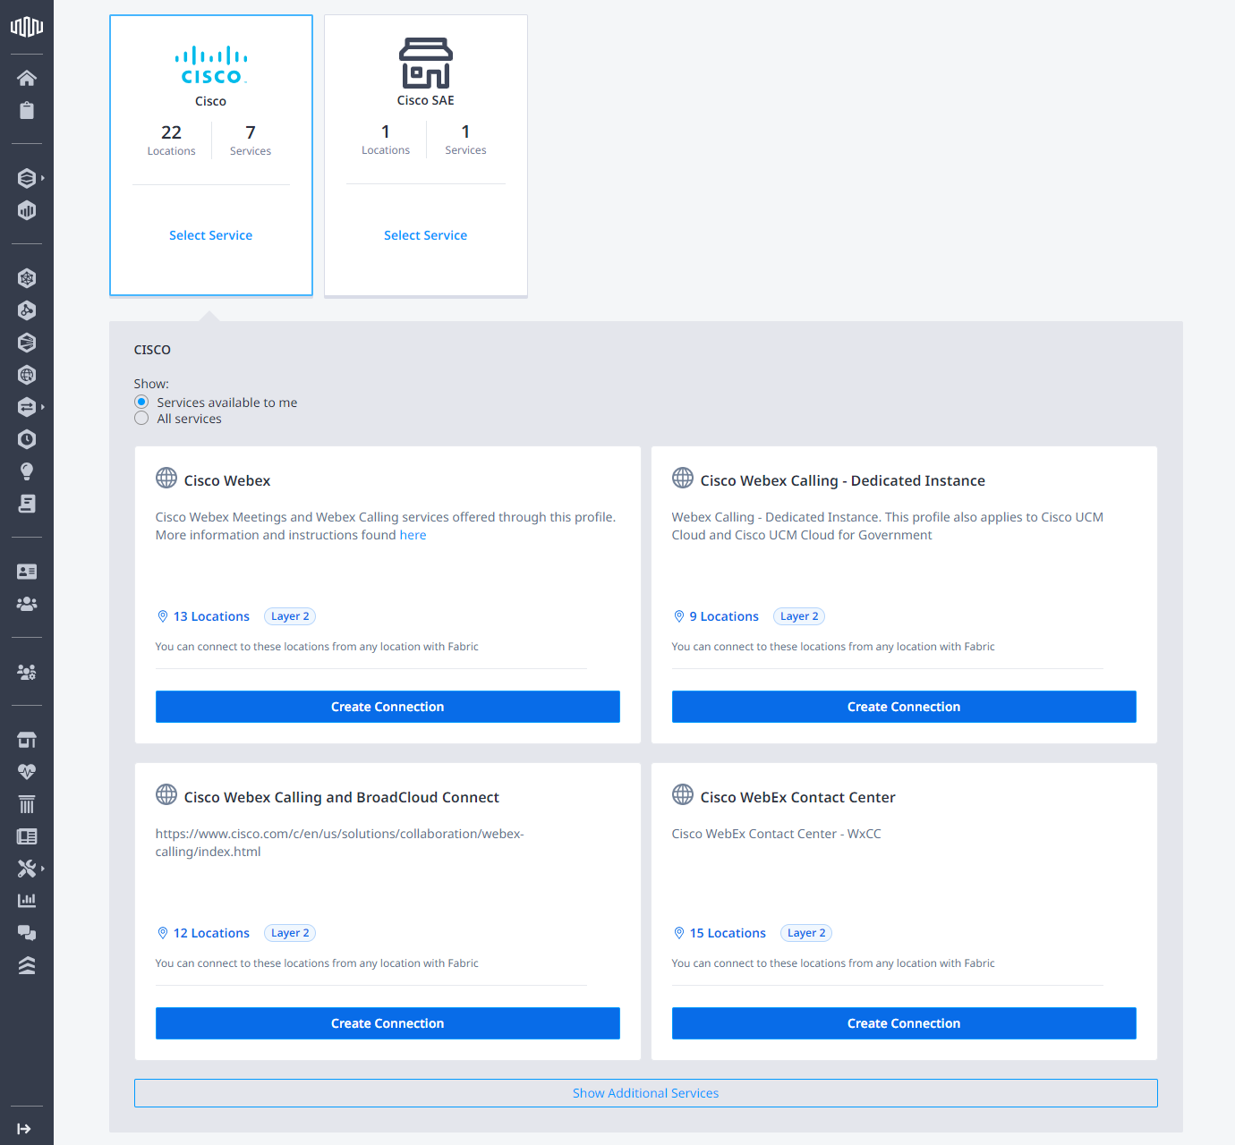1235x1145 pixels.
Task: Open the 15 Locations link
Action: point(720,933)
